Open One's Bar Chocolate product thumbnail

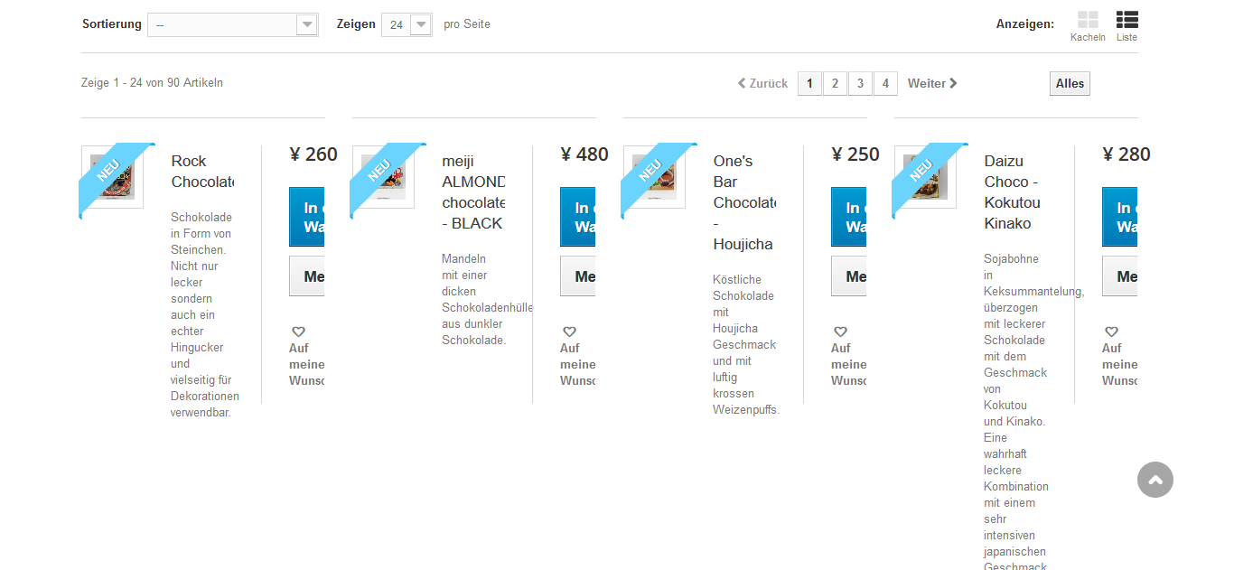pos(654,177)
